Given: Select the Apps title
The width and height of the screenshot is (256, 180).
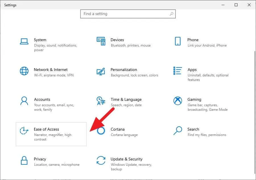Looking at the screenshot, I should tap(192, 70).
